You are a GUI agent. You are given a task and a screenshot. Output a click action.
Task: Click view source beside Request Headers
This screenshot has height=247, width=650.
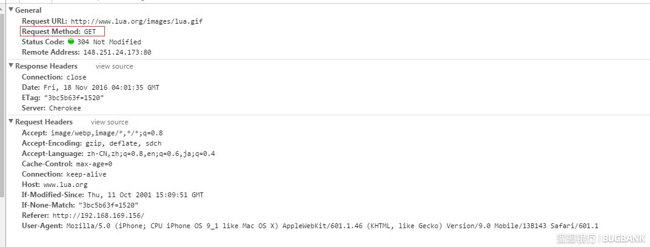point(110,122)
